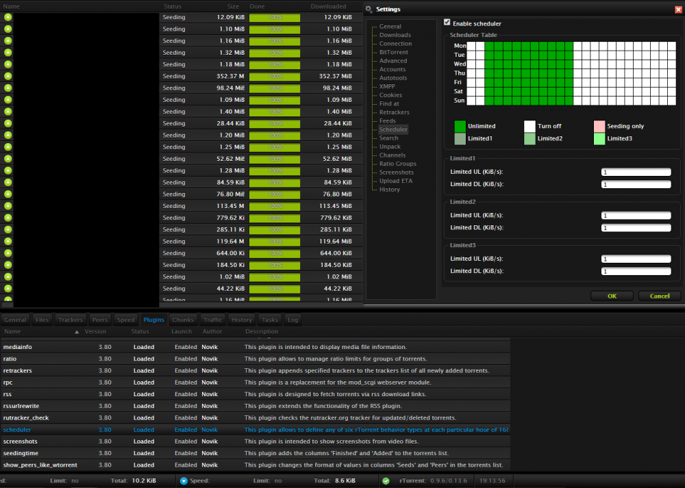Click the seeding icon of the 28.44 KiB torrent
Image resolution: width=685 pixels, height=488 pixels.
click(8, 123)
